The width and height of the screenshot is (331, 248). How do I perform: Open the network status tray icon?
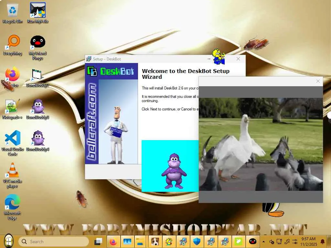coord(279,242)
